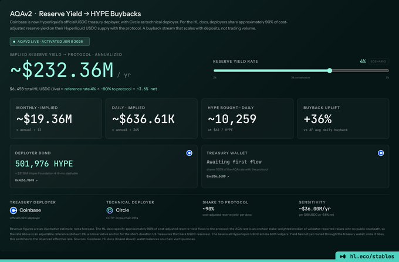Click the 501,976 HYPE deployer bond amount

(44, 164)
